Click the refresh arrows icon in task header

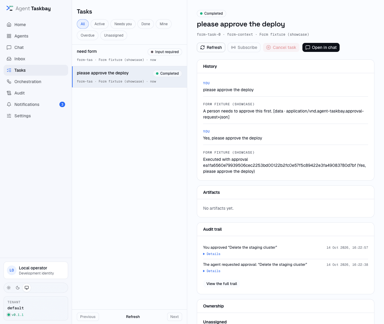click(202, 47)
